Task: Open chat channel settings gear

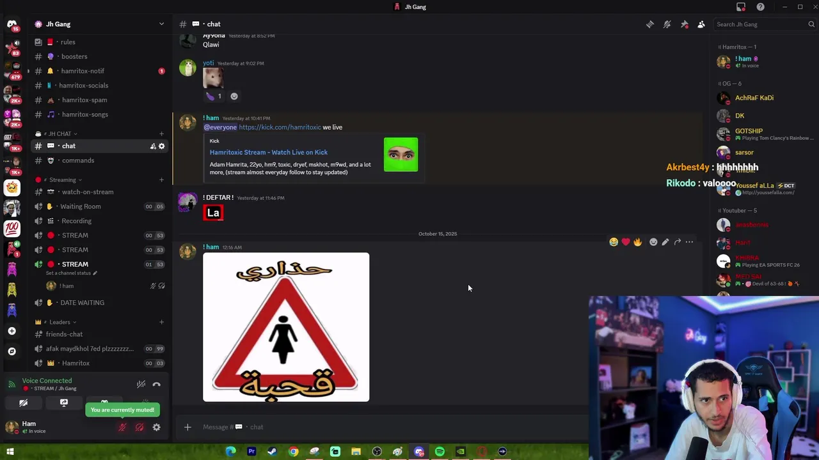Action: click(161, 146)
